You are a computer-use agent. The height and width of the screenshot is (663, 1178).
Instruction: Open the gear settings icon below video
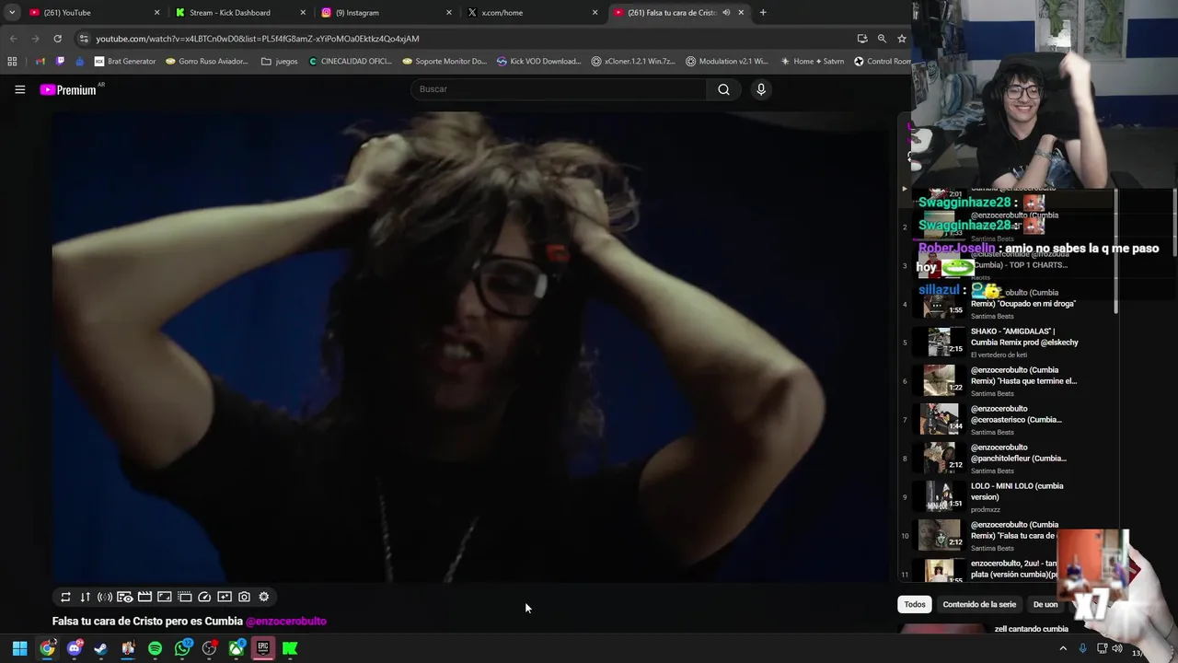[x=264, y=597]
